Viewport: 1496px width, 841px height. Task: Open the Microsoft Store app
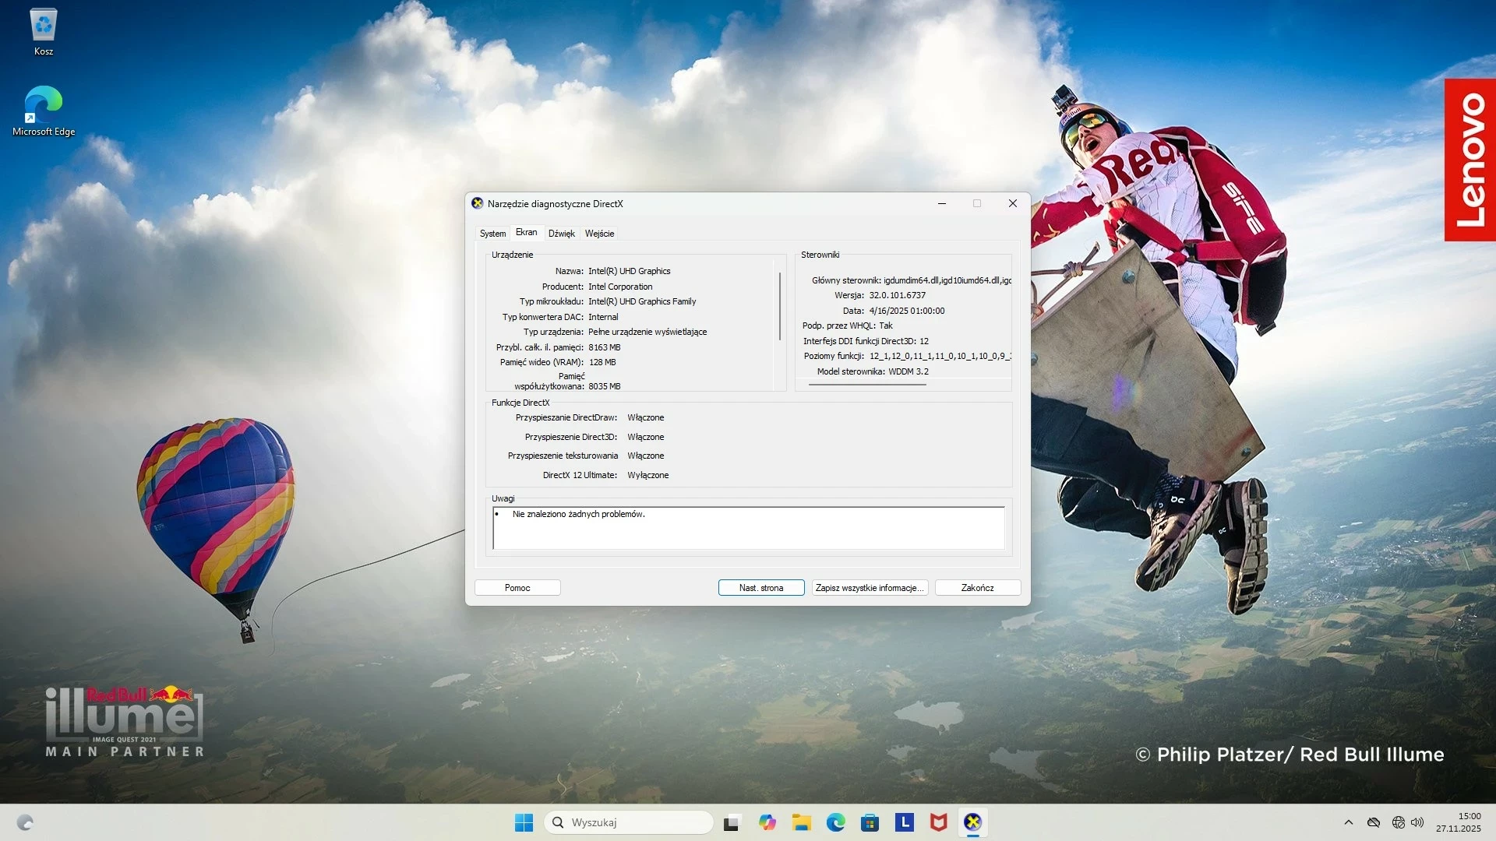(870, 822)
